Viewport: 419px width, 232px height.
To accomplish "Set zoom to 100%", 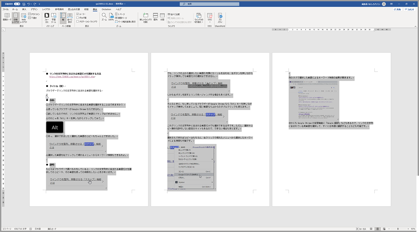I will (x=111, y=17).
